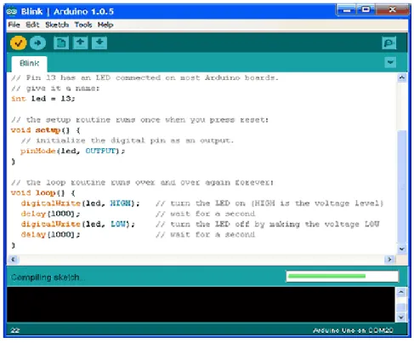Click the 'void setup() {' line
Screen dimensions: 414x343
[45, 130]
